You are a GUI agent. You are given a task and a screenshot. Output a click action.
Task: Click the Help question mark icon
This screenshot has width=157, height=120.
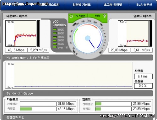[x=104, y=16]
